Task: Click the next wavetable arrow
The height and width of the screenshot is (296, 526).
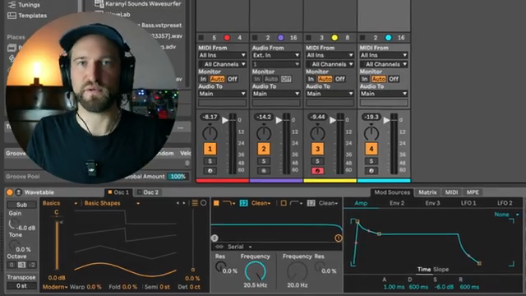Action: point(184,203)
